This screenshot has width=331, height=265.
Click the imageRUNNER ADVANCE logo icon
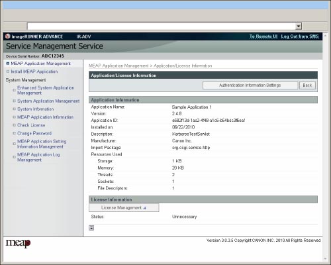(8, 36)
